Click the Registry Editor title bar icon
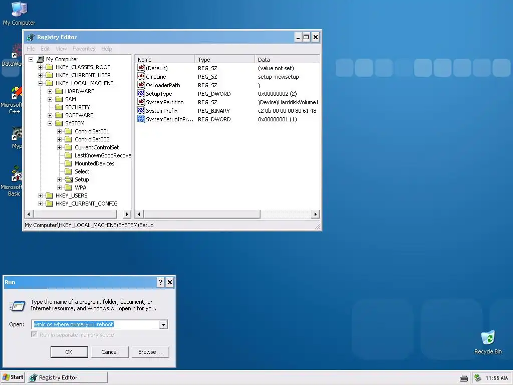The image size is (513, 385). (31, 37)
